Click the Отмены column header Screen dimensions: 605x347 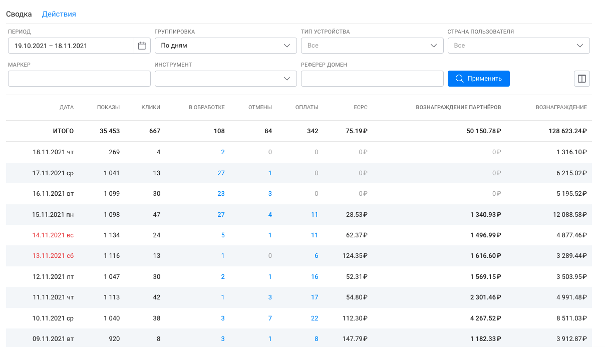pyautogui.click(x=260, y=107)
